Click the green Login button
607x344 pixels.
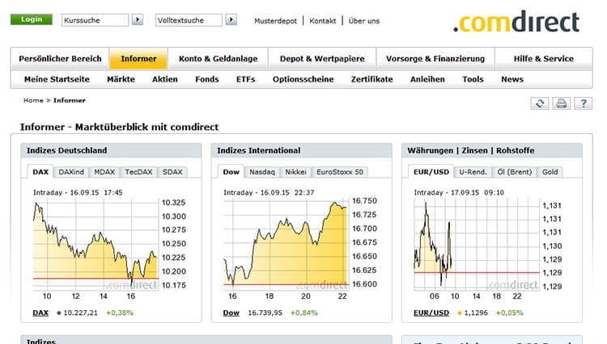(32, 19)
